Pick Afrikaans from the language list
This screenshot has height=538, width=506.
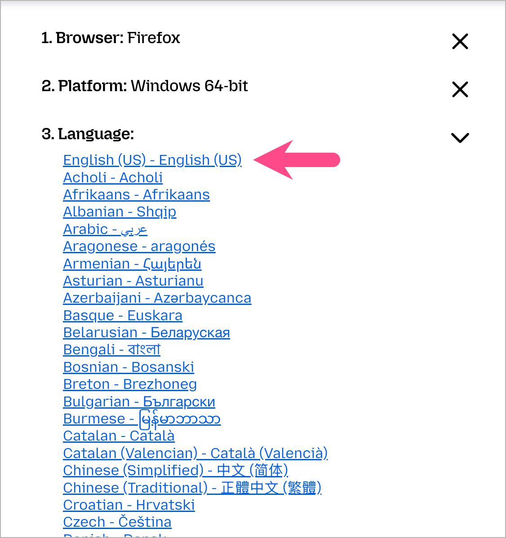(x=136, y=194)
